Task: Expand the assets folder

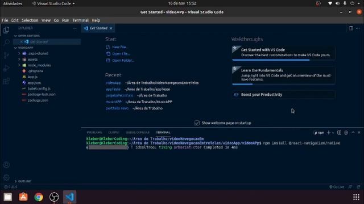Action: [19, 59]
